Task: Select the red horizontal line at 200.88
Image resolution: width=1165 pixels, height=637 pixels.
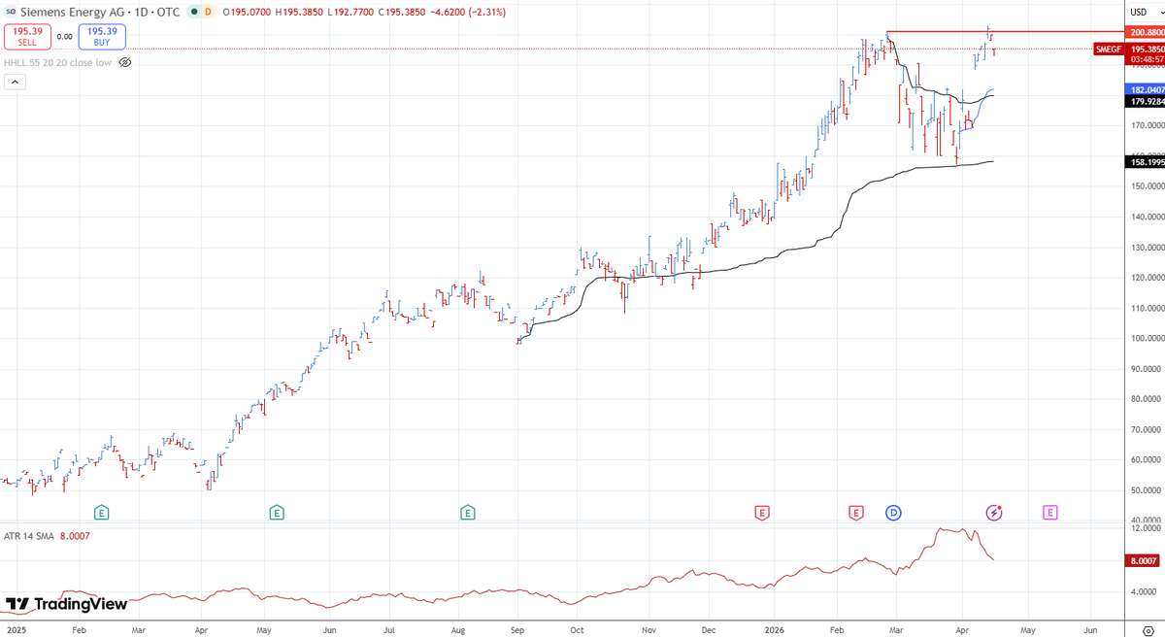Action: pyautogui.click(x=1005, y=32)
